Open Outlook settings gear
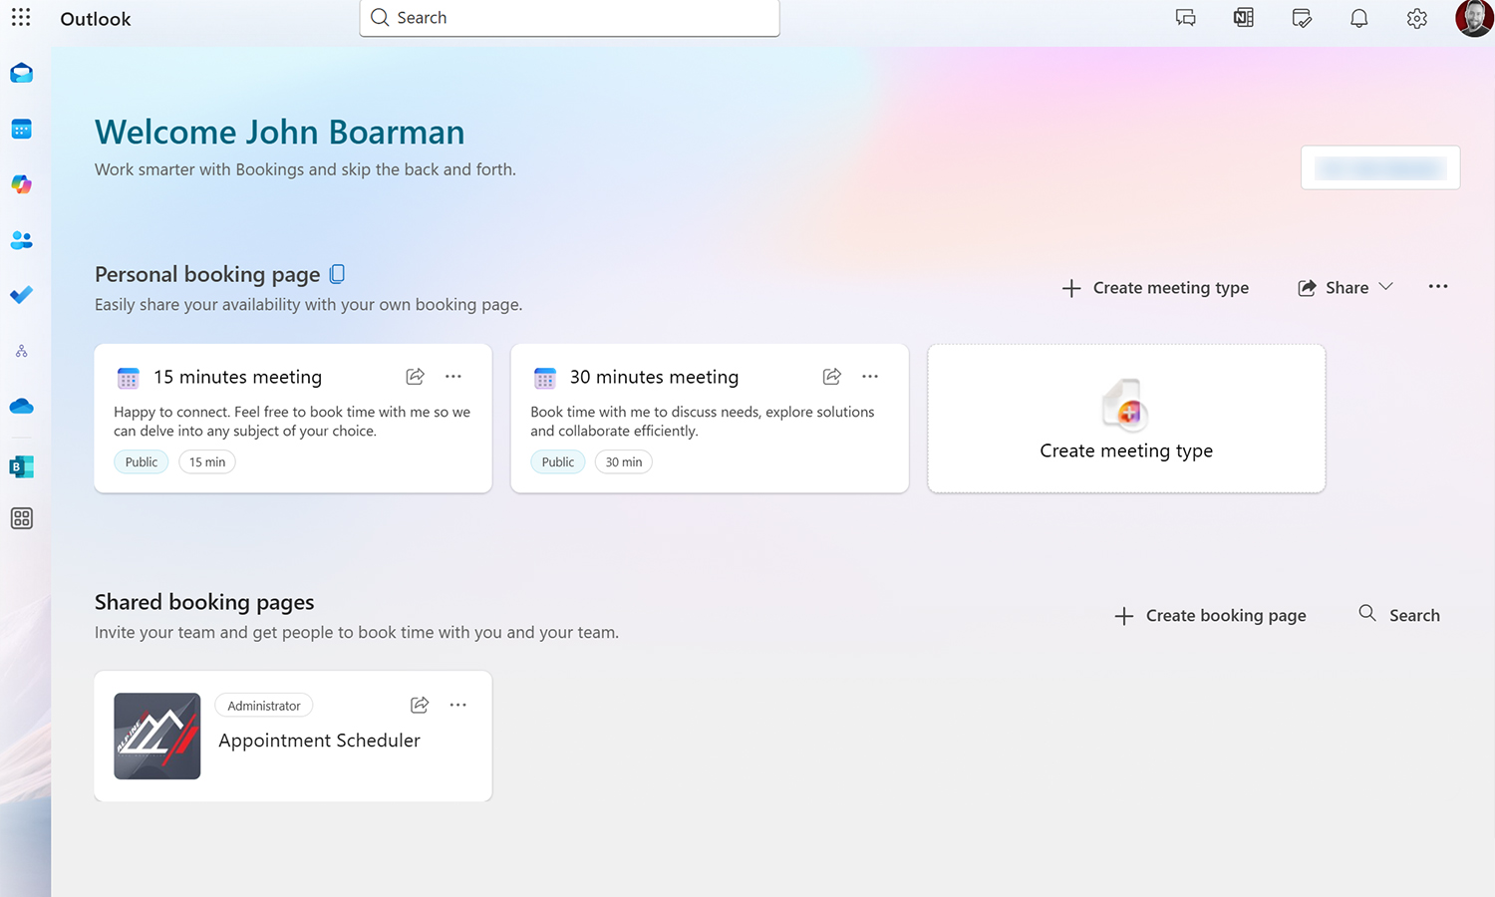This screenshot has width=1495, height=897. [x=1416, y=18]
